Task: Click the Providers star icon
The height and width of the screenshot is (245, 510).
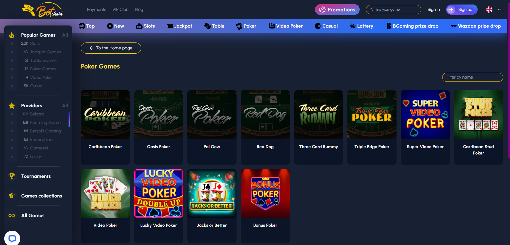Action: point(12,106)
